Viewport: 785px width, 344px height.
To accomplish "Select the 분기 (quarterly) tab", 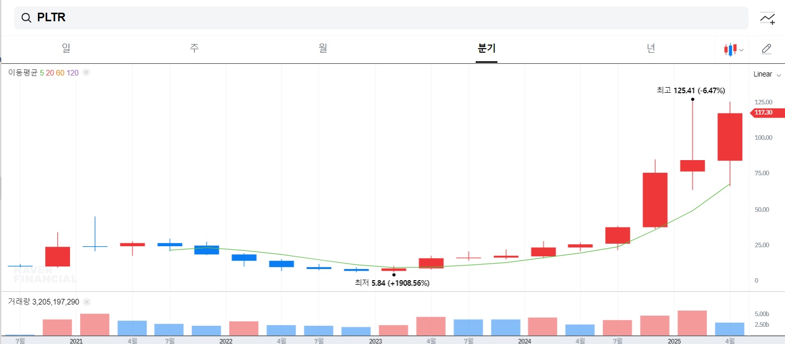I will click(487, 49).
